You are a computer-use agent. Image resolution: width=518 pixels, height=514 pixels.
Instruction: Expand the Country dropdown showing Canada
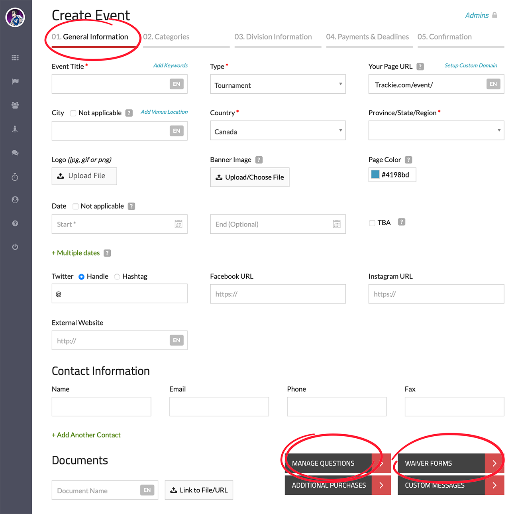[x=278, y=131]
